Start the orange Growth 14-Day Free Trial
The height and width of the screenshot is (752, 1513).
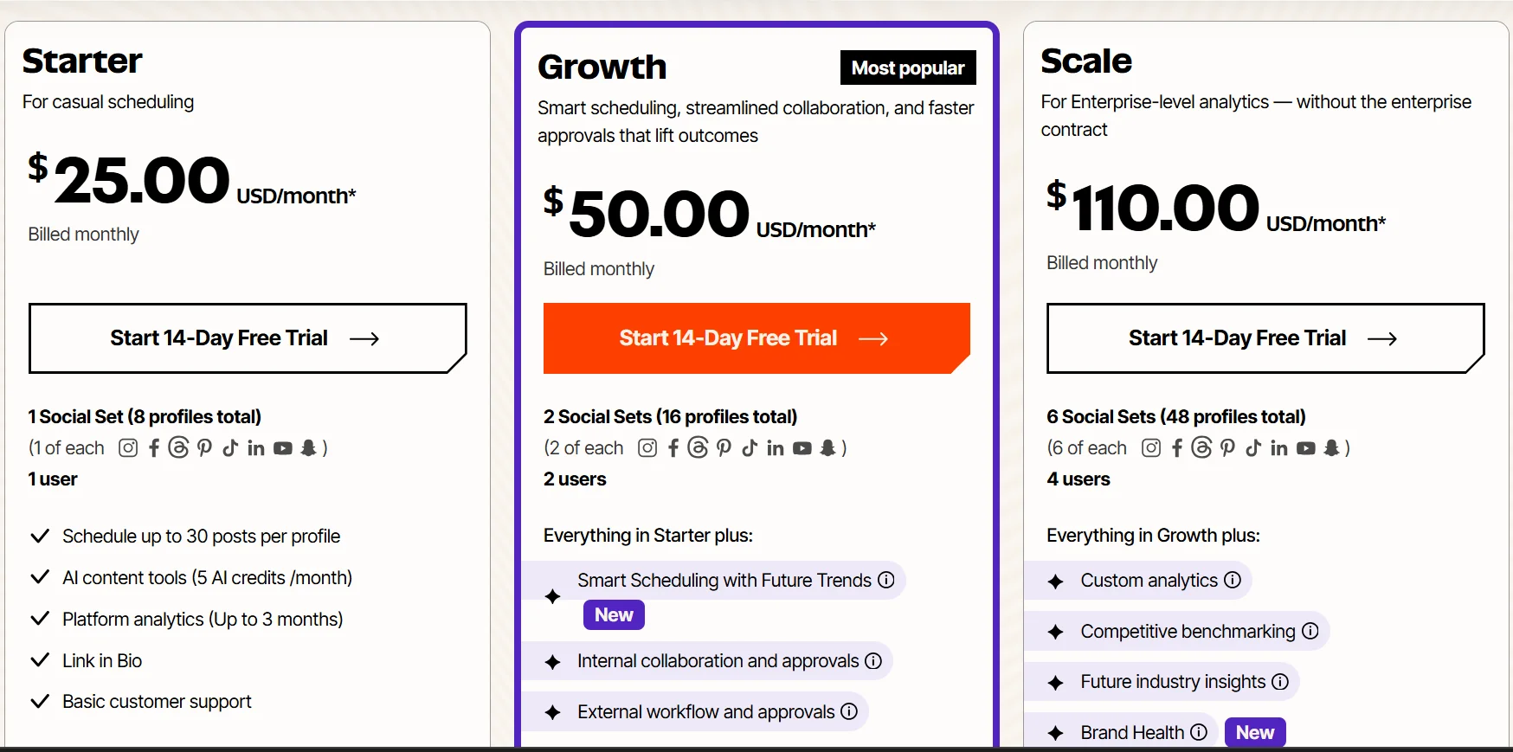coord(756,338)
